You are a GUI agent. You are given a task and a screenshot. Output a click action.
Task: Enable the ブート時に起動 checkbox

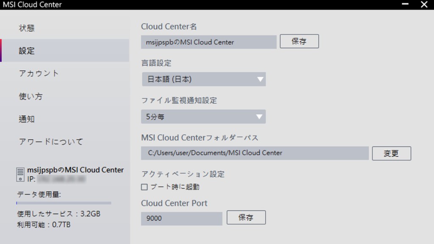pyautogui.click(x=145, y=187)
